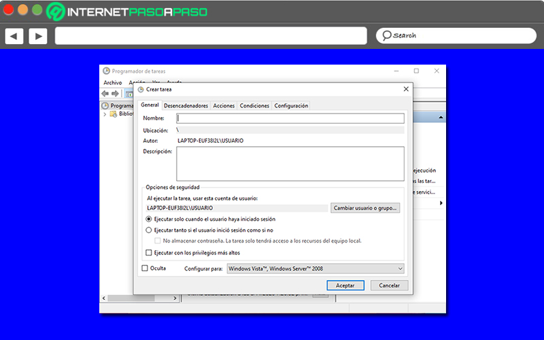Click the user account field LAPTOP-EUF38I2L\USUARIO under security
Screen dimensions: 544x340
pos(237,208)
